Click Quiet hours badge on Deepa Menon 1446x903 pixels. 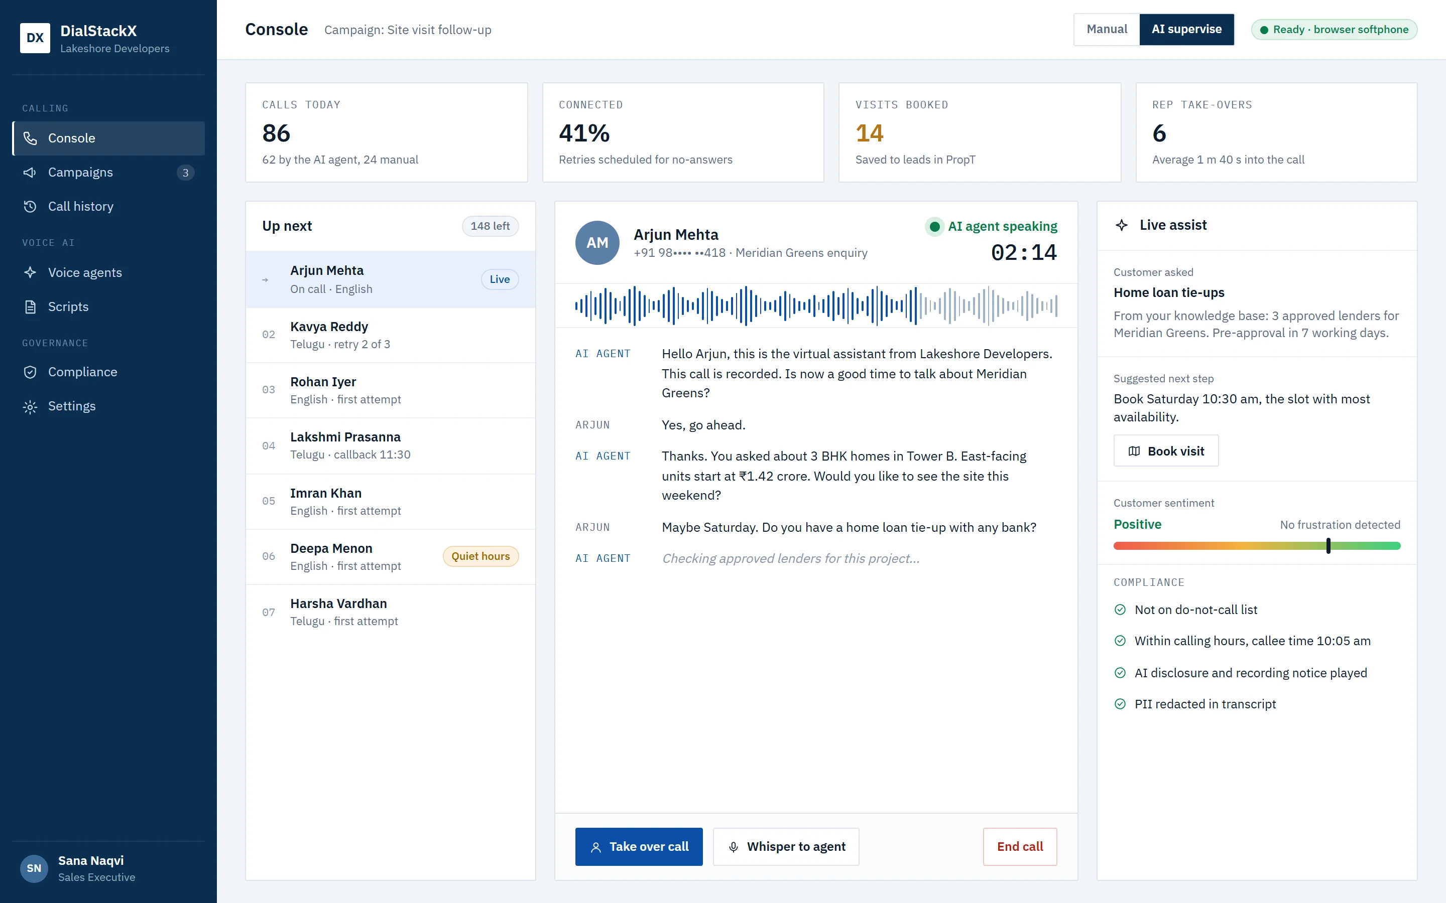point(480,557)
